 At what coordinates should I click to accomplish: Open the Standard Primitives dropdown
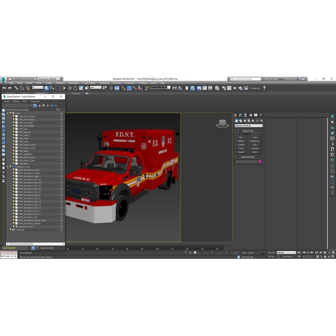[x=248, y=126]
